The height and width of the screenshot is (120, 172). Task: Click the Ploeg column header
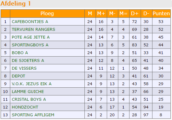click(x=47, y=14)
